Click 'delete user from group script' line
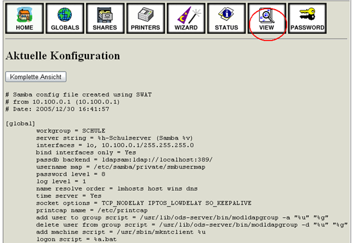This screenshot has height=243, width=353. 192,225
